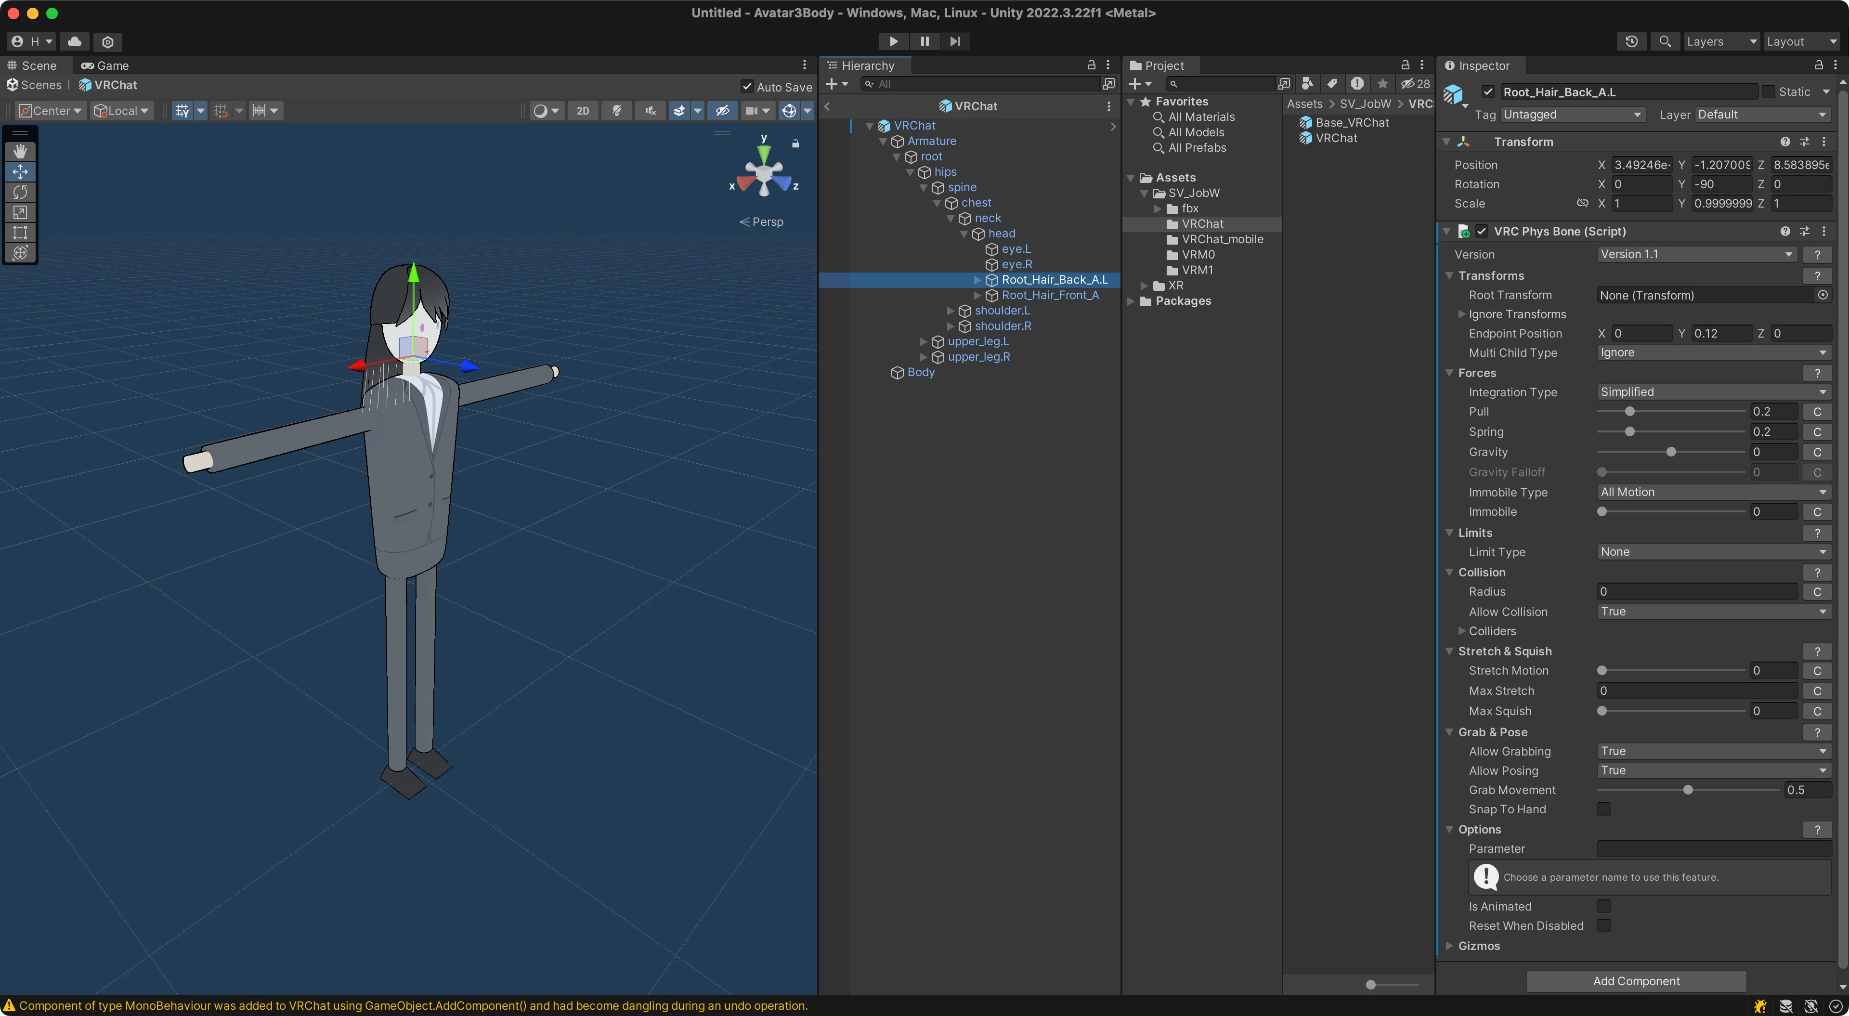
Task: Select the Transform tool in Scene tools
Action: click(20, 253)
